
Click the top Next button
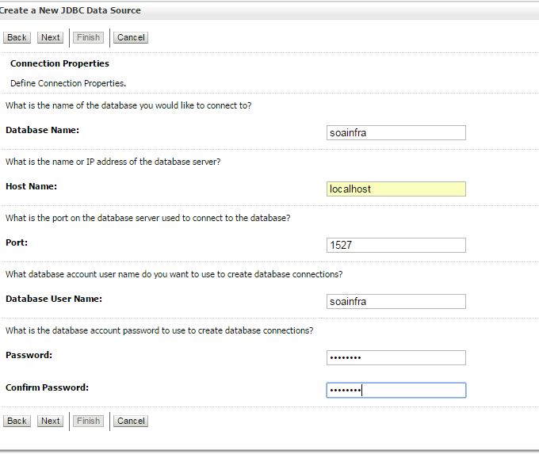[x=50, y=37]
